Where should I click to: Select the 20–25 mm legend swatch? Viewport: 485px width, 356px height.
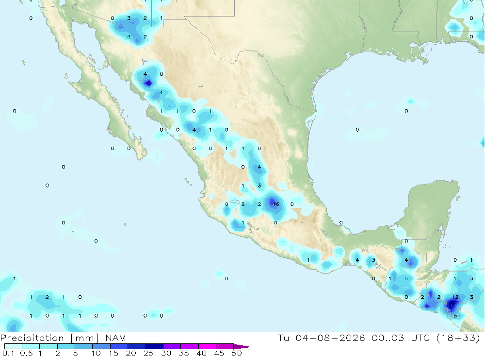(136, 346)
